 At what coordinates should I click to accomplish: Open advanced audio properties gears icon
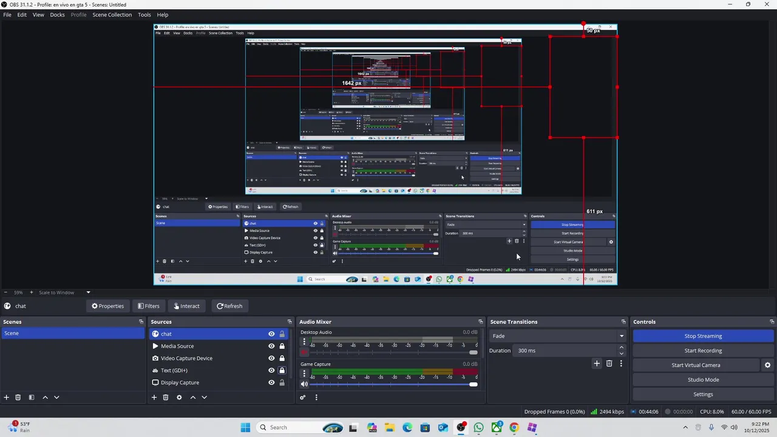pos(303,398)
